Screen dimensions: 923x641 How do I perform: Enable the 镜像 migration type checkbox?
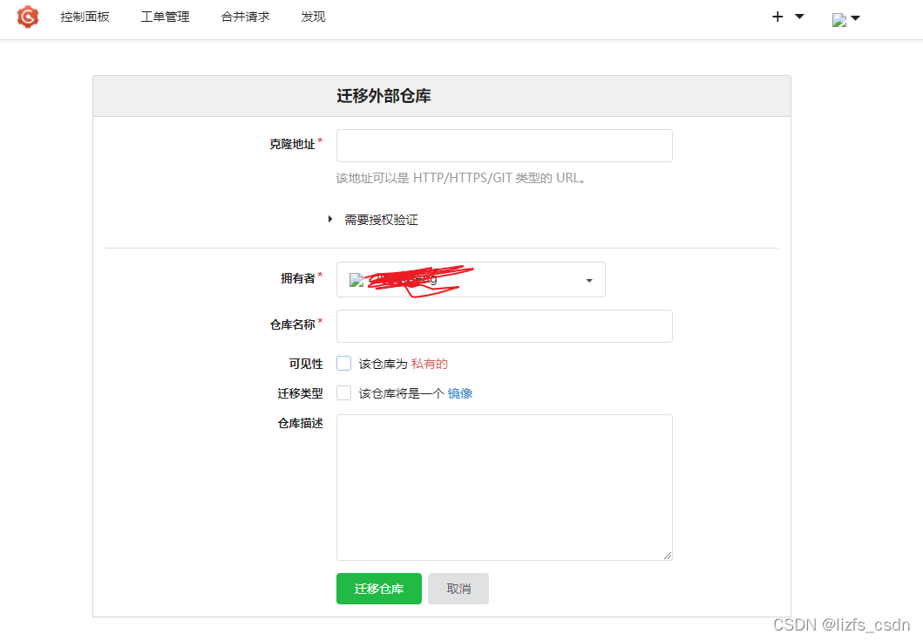click(x=343, y=392)
